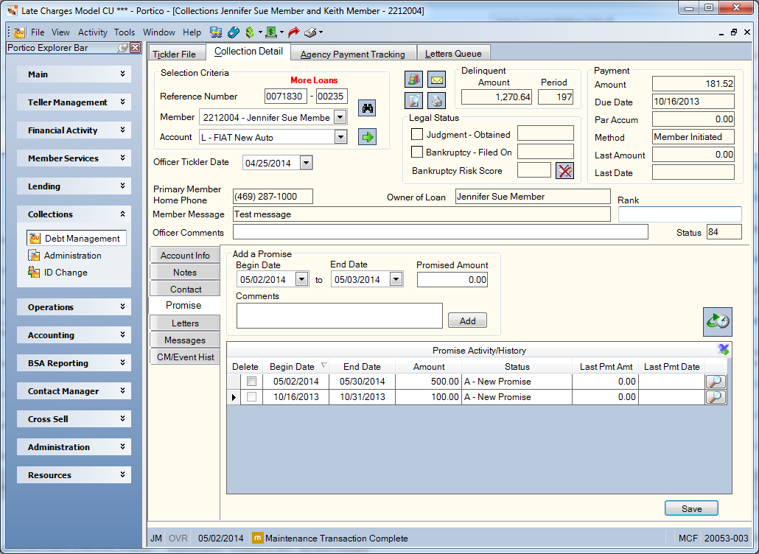Screen dimensions: 759x554
Task: Click the green arrow go icon
Action: (368, 137)
